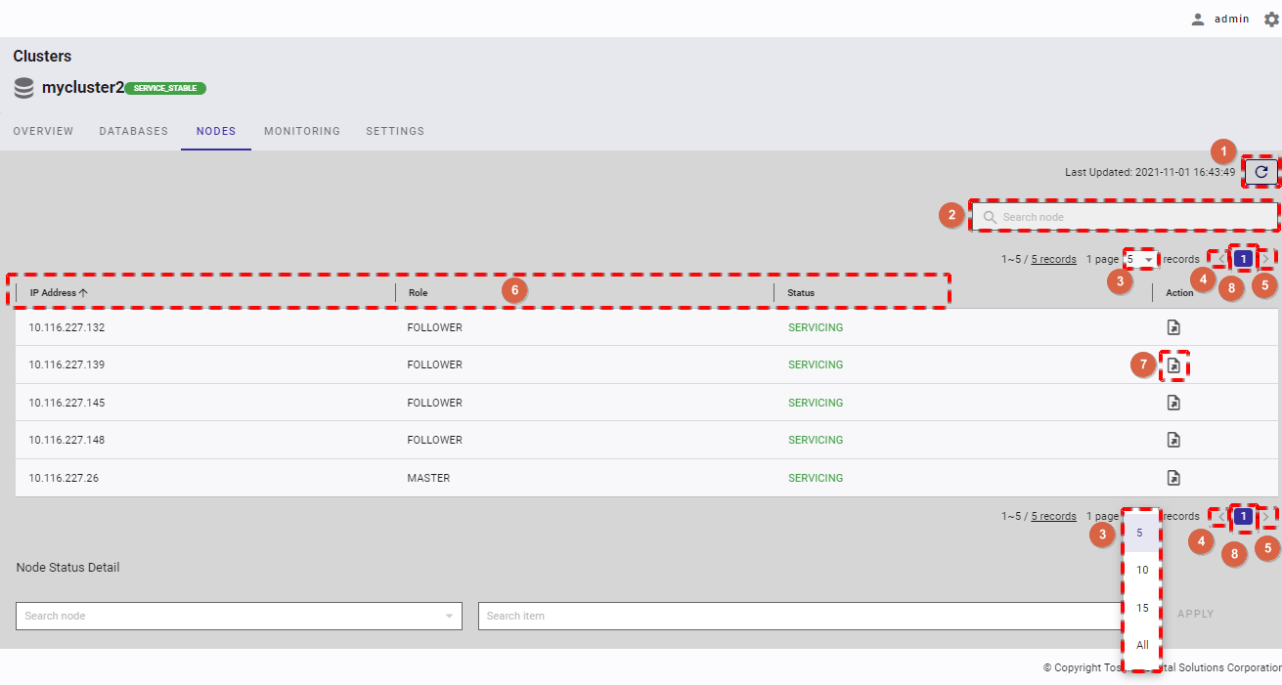Switch to the Databases tab
Screen dimensions: 1282x685
click(x=134, y=131)
